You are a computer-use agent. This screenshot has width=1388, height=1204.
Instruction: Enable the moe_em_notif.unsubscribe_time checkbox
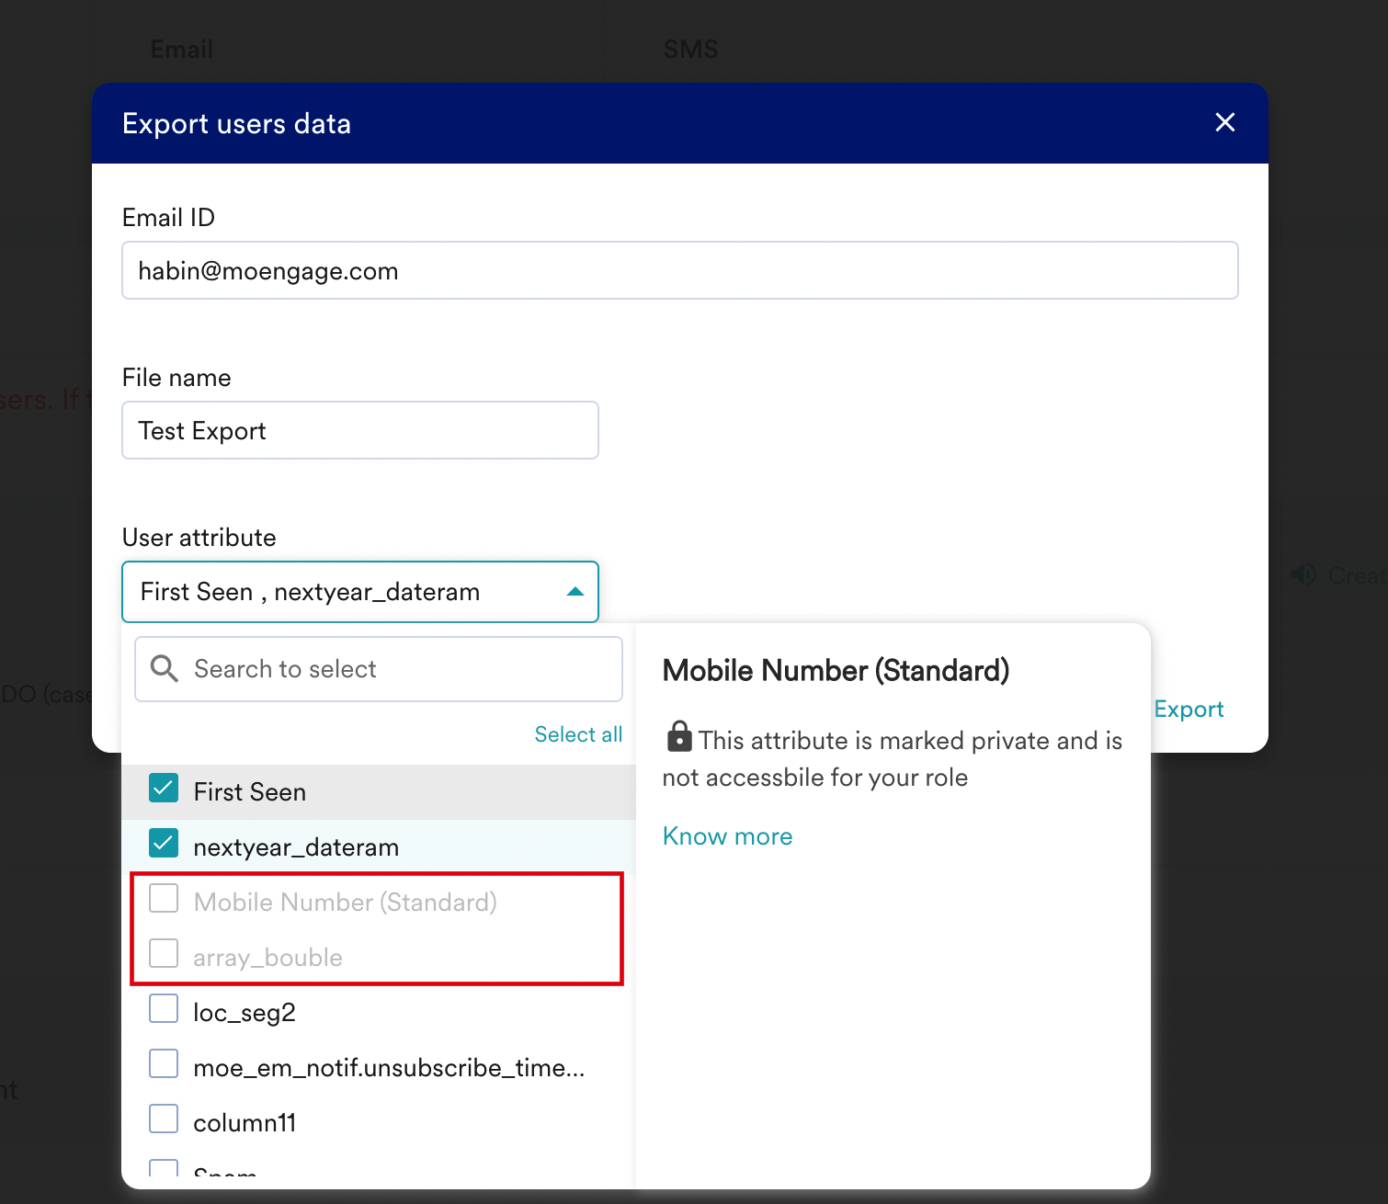(164, 1064)
